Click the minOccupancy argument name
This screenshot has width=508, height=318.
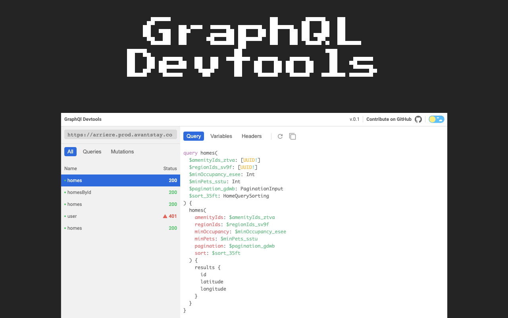212,232
